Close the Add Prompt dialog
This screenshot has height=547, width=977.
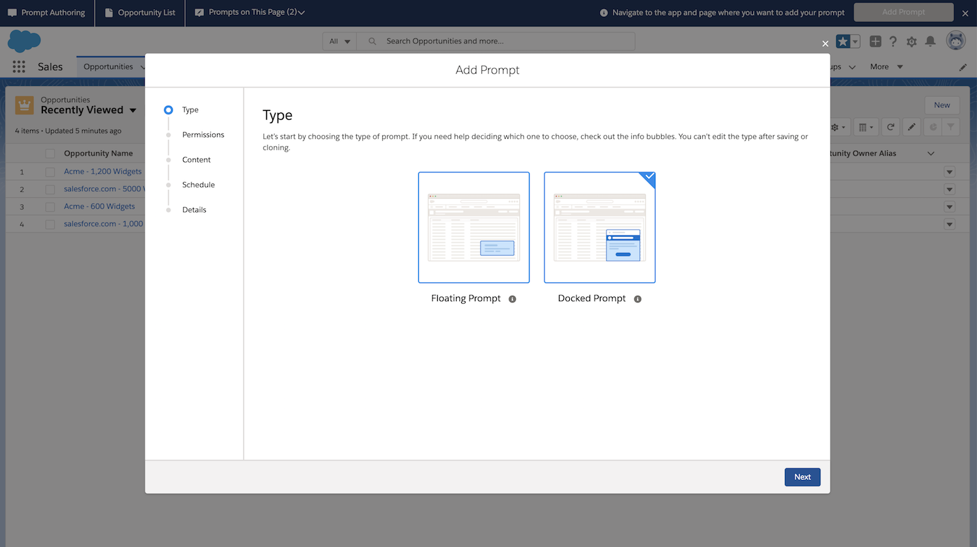[825, 44]
